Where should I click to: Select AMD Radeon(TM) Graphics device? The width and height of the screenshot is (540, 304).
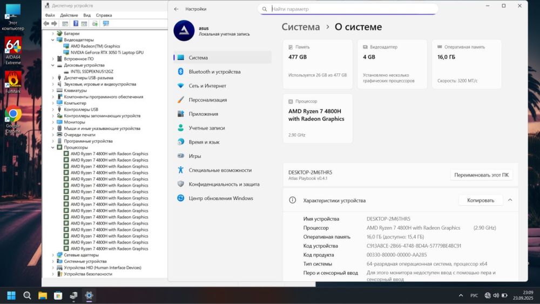coord(95,46)
